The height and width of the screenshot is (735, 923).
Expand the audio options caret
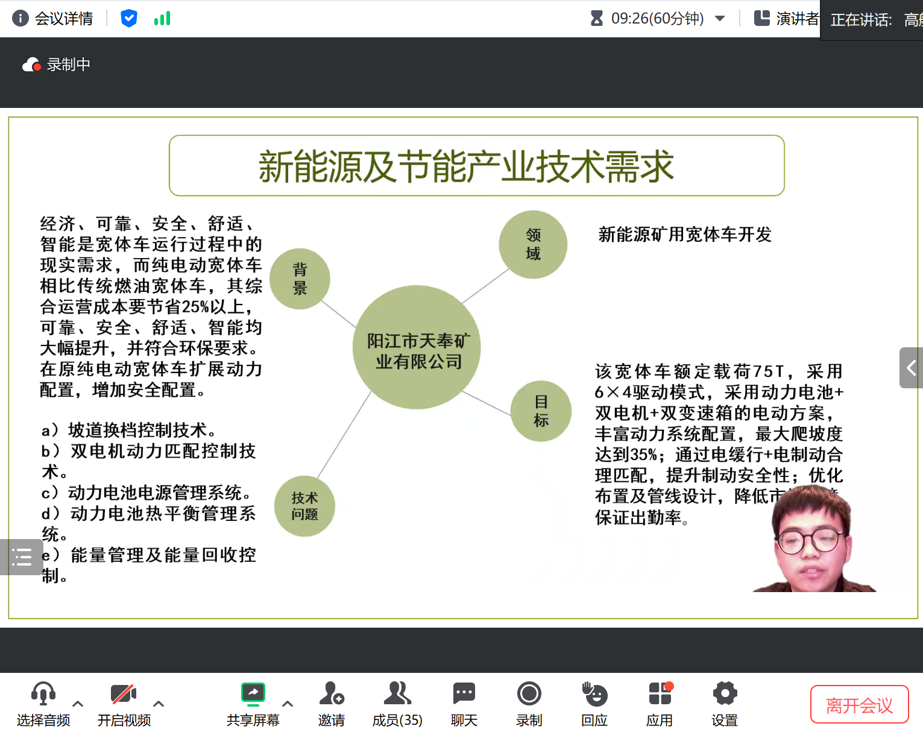[x=78, y=704]
